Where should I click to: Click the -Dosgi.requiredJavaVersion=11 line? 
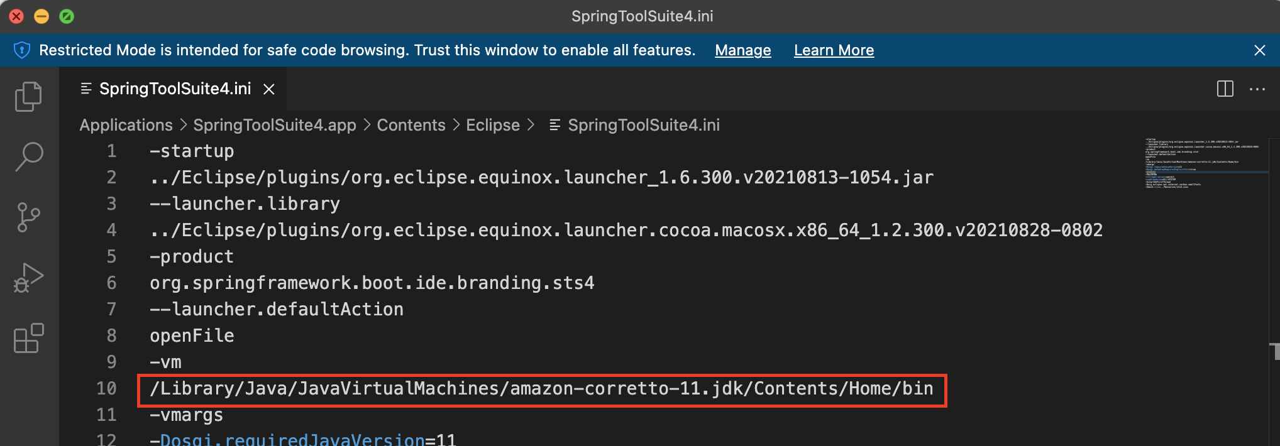click(302, 440)
